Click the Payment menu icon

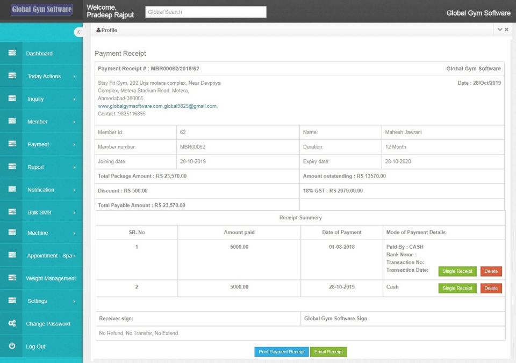tap(12, 144)
